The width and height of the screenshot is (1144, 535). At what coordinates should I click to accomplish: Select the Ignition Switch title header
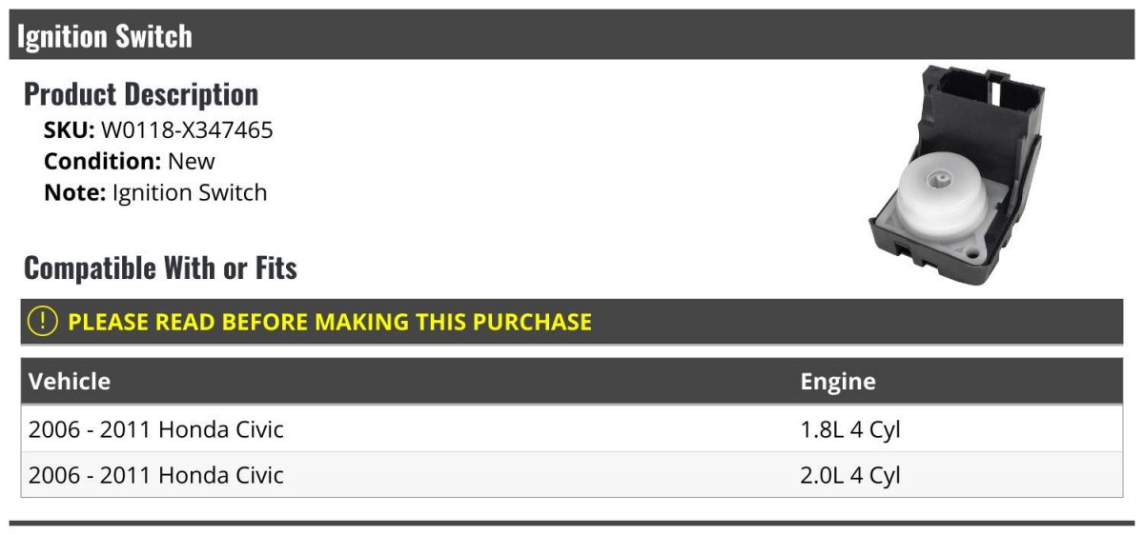105,36
